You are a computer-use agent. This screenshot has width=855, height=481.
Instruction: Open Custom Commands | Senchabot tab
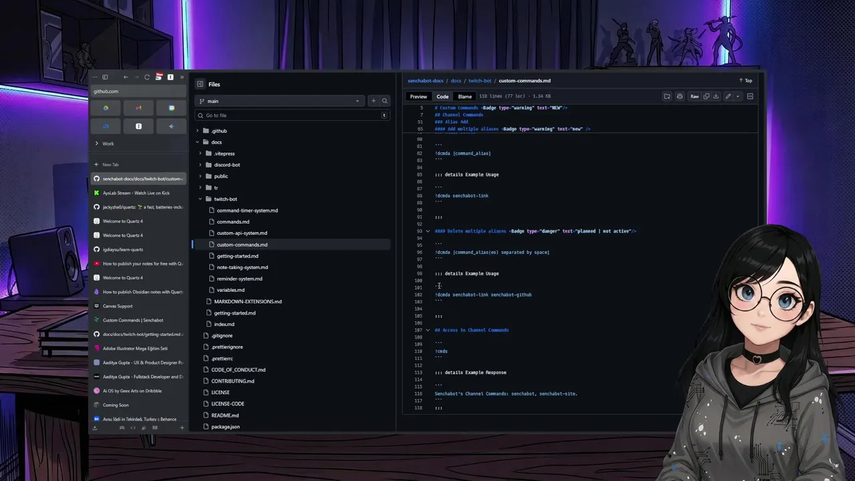tap(138, 320)
